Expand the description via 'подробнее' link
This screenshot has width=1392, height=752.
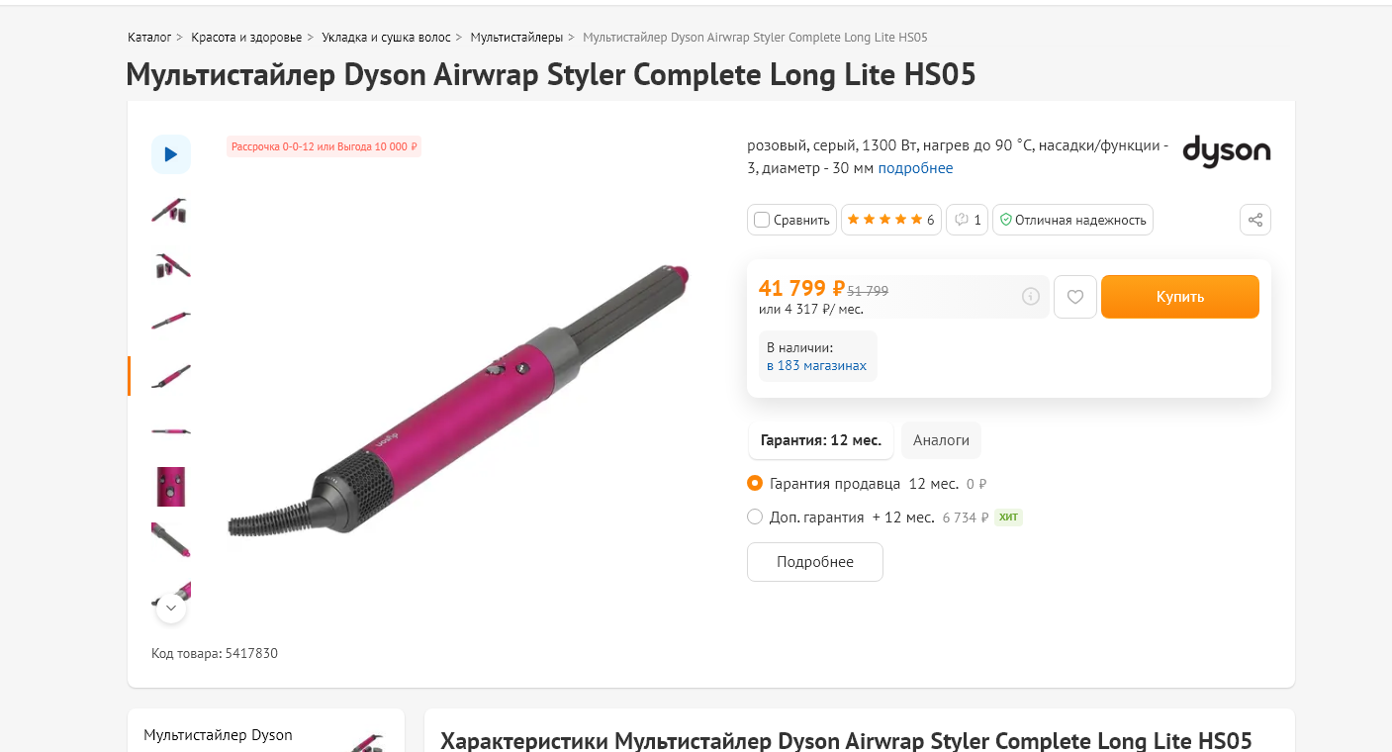point(915,168)
